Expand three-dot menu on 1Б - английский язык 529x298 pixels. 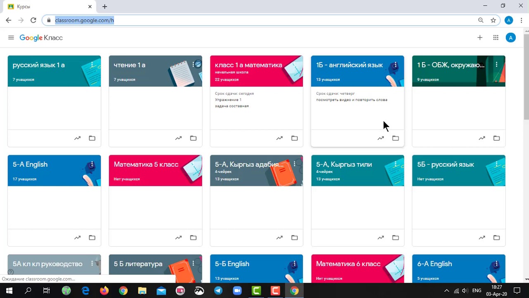396,65
